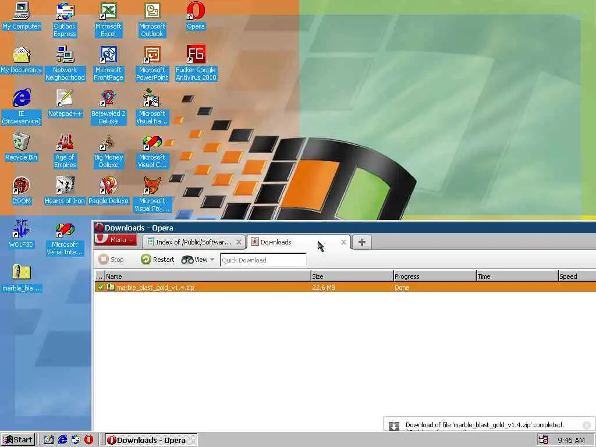Viewport: 596px width, 447px height.
Task: Close the Index of /Public tab
Action: click(x=239, y=242)
